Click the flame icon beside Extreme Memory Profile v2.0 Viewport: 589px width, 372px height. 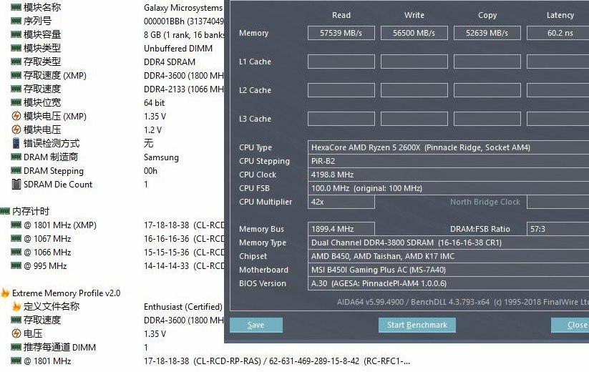(5, 293)
